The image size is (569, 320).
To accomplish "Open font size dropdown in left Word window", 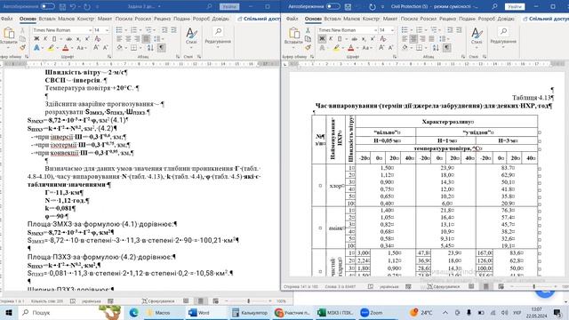I will (107, 30).
